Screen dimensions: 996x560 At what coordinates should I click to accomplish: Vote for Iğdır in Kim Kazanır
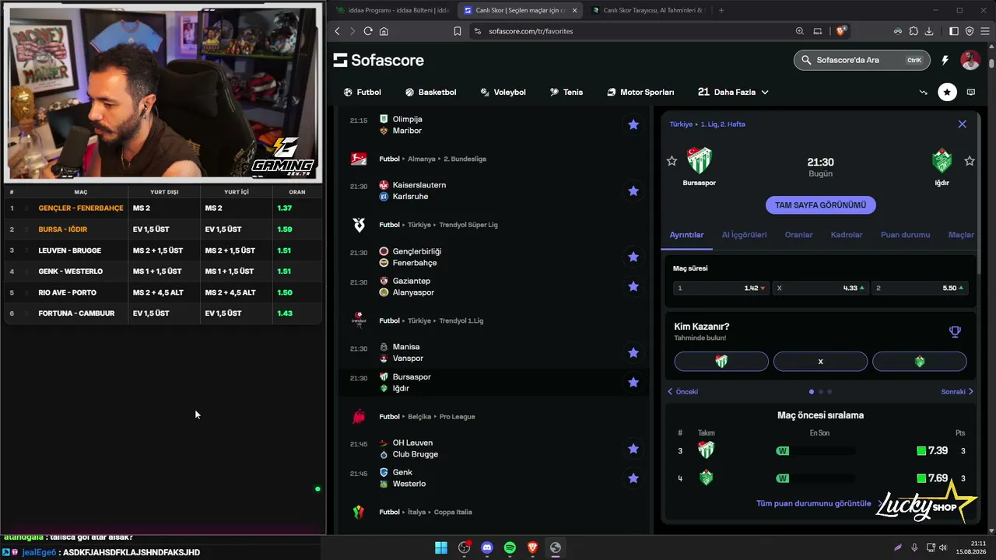click(920, 362)
